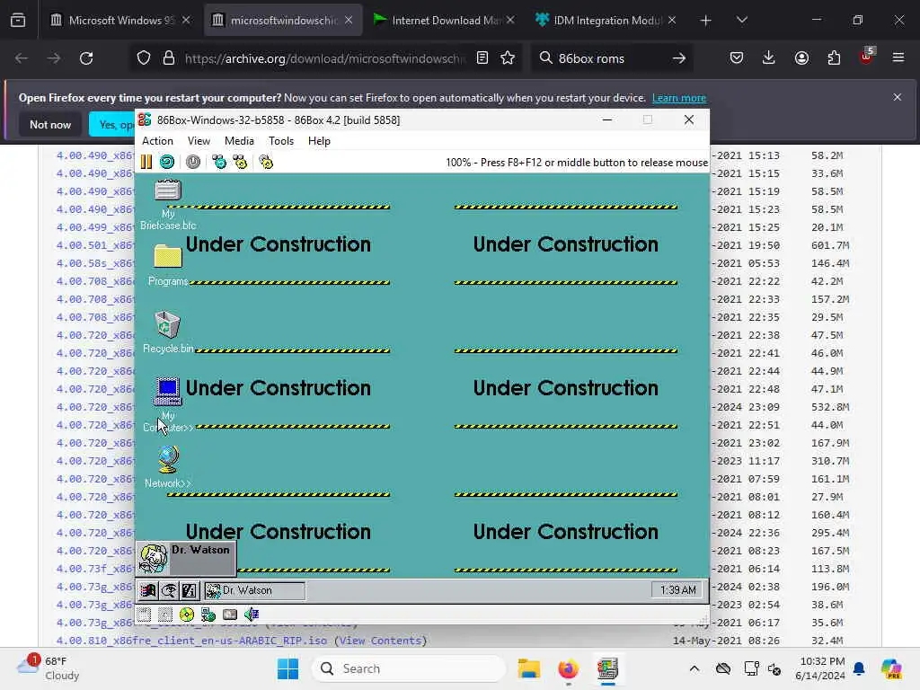This screenshot has height=690, width=920.
Task: Switch to the IDM Integration Module tab
Action: click(606, 20)
